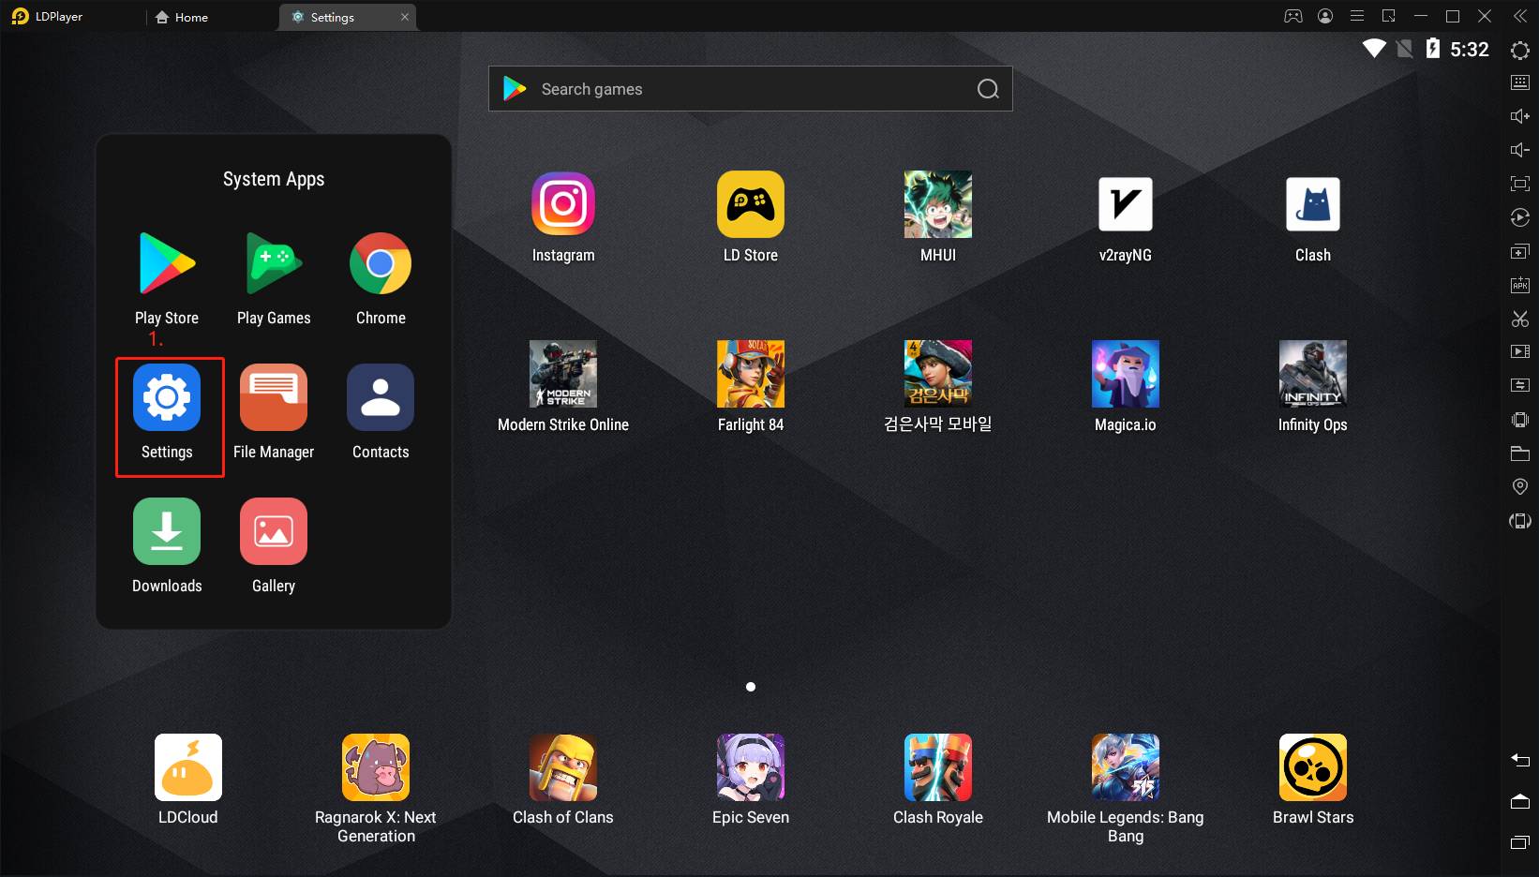Click the Search games input field
The width and height of the screenshot is (1539, 877).
click(x=751, y=89)
